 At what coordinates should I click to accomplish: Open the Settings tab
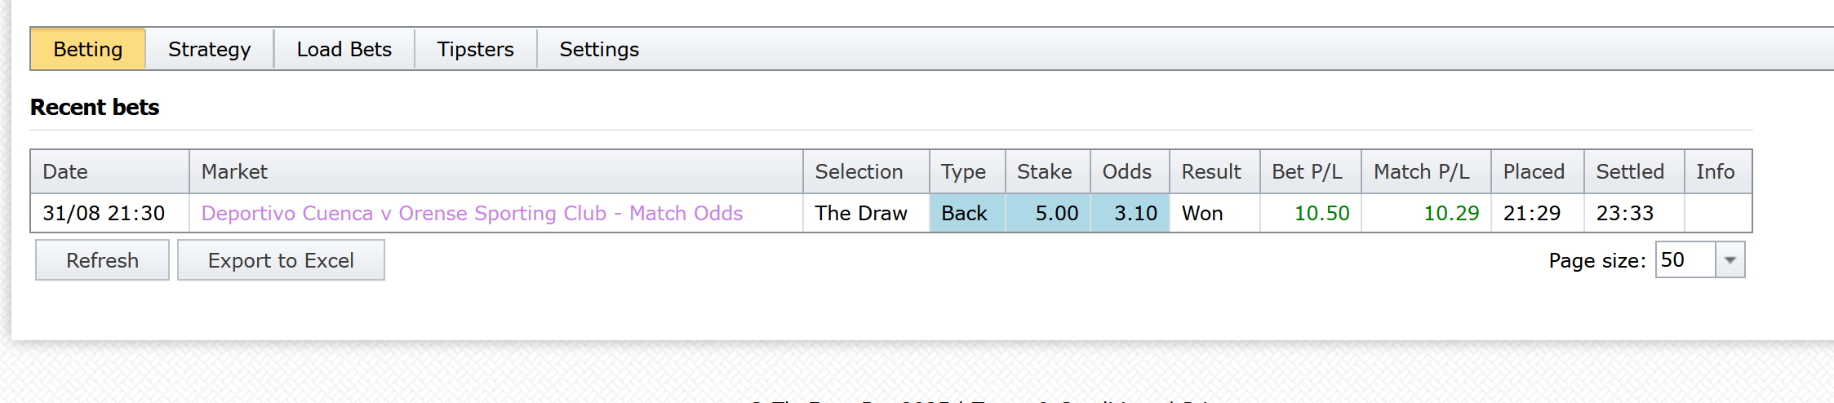[598, 50]
